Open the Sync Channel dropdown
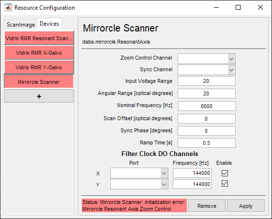The image size is (272, 219). tap(207, 70)
